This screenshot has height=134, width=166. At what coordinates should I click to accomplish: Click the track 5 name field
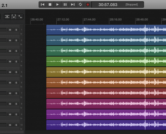pyautogui.click(x=3, y=72)
